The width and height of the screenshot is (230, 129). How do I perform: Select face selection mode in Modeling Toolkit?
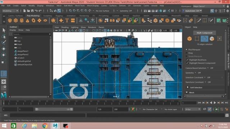coord(212,39)
